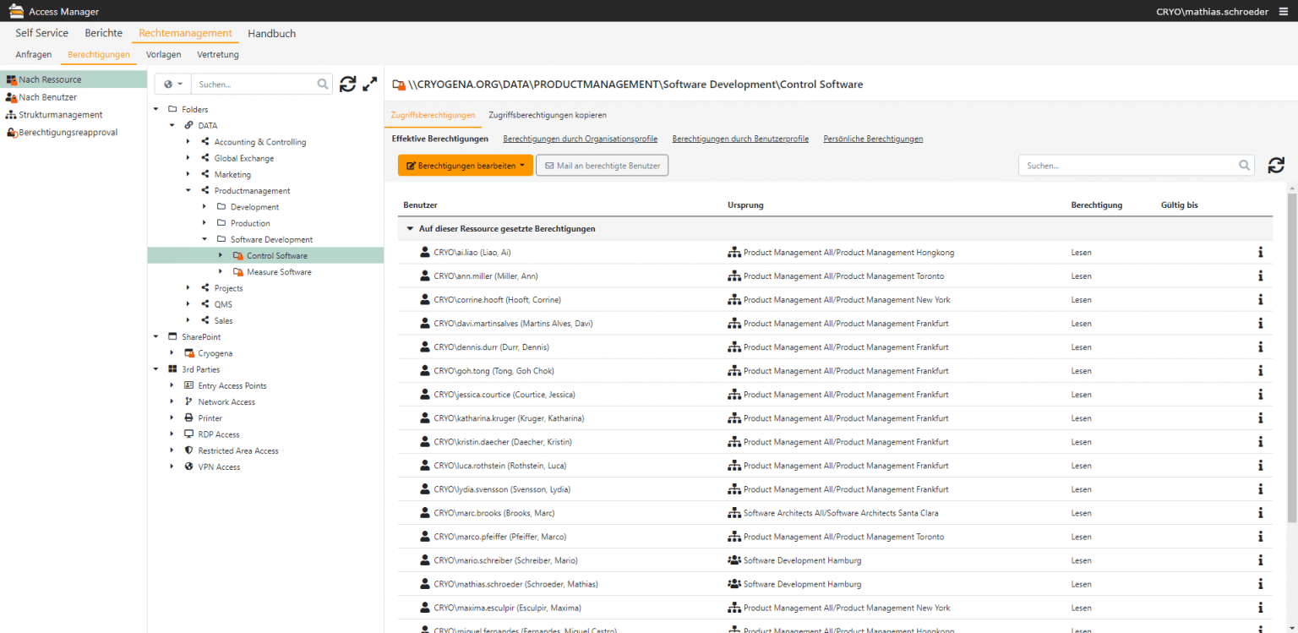The height and width of the screenshot is (633, 1298).
Task: Click the expand-view diagonal arrows icon
Action: [x=369, y=84]
